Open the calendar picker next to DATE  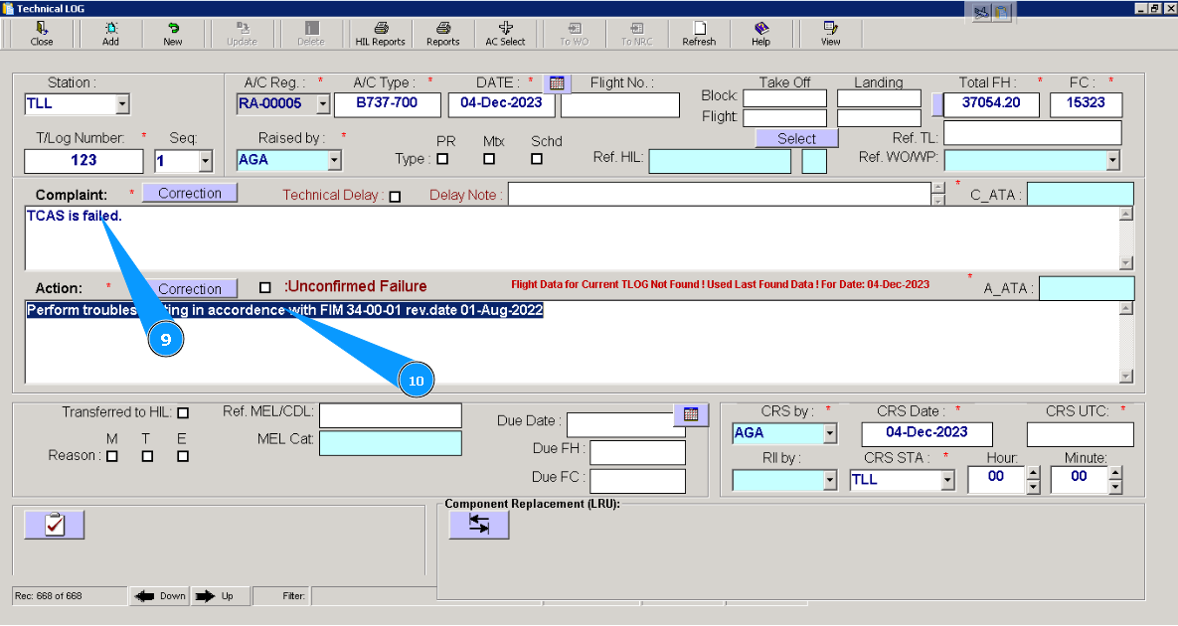point(557,83)
